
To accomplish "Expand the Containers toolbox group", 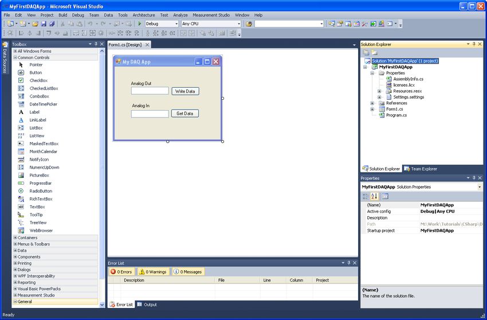I will pos(15,237).
